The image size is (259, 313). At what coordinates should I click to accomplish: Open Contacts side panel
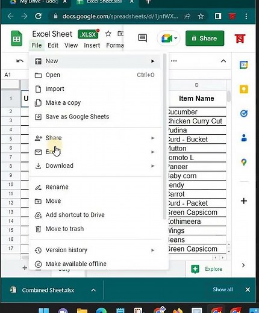pyautogui.click(x=244, y=138)
